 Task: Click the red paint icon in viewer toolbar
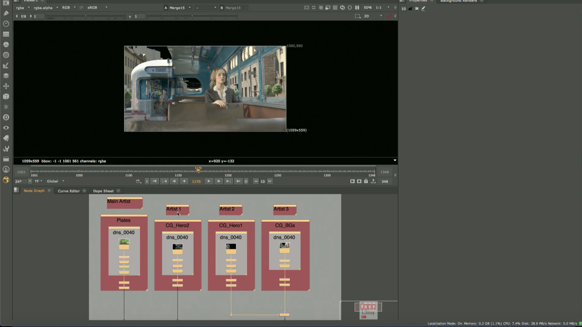[389, 16]
